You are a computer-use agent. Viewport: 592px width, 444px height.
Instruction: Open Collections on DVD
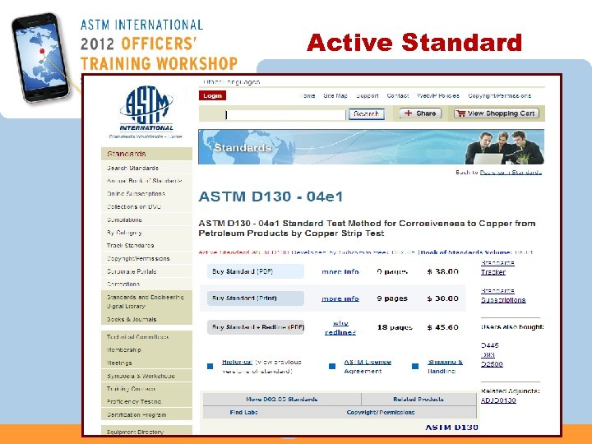[134, 207]
